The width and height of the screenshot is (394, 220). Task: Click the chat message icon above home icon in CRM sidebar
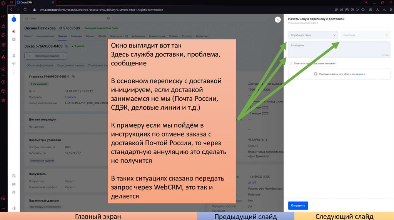14,184
